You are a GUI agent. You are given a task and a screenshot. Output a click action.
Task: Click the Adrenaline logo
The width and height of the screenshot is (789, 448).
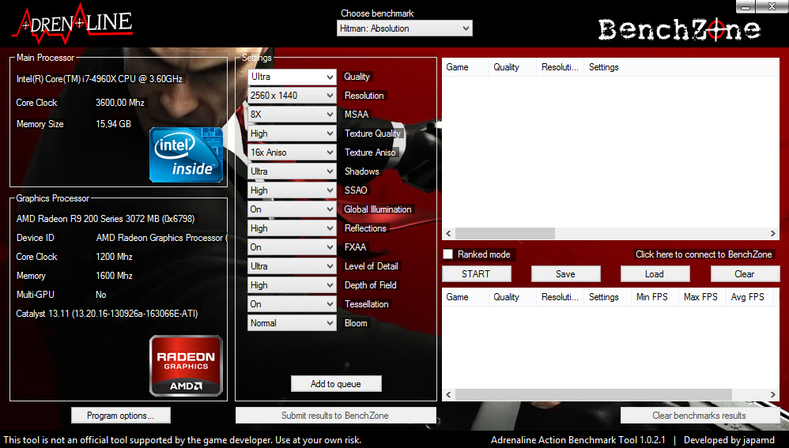click(x=73, y=24)
